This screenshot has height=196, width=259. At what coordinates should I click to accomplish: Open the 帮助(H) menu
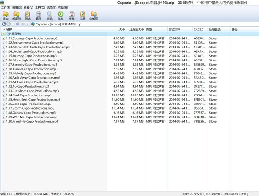tap(63, 8)
